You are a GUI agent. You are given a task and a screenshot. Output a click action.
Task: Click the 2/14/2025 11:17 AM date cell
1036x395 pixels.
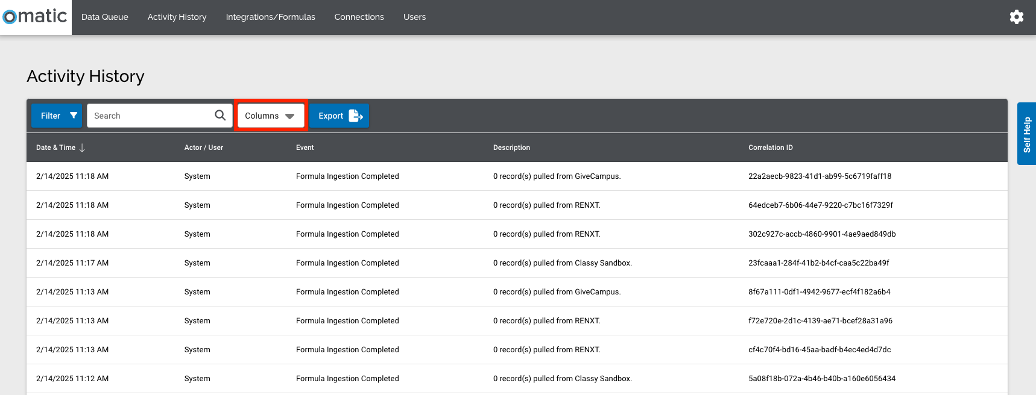[72, 263]
